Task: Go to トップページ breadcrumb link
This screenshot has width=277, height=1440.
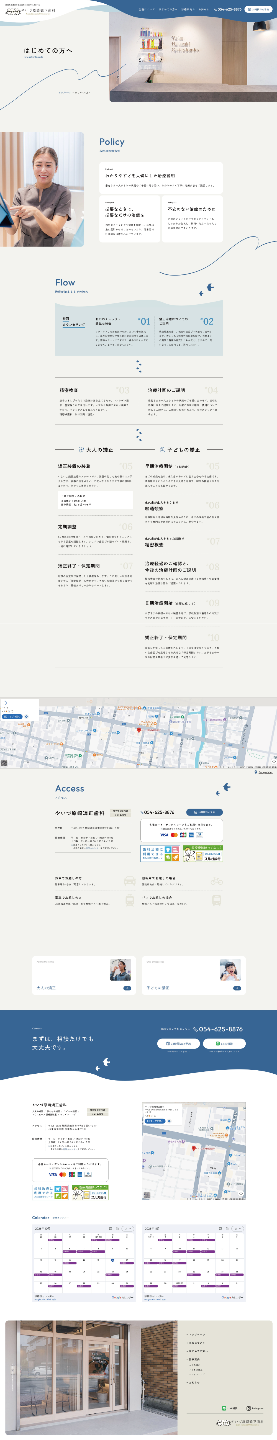Action: tap(65, 93)
